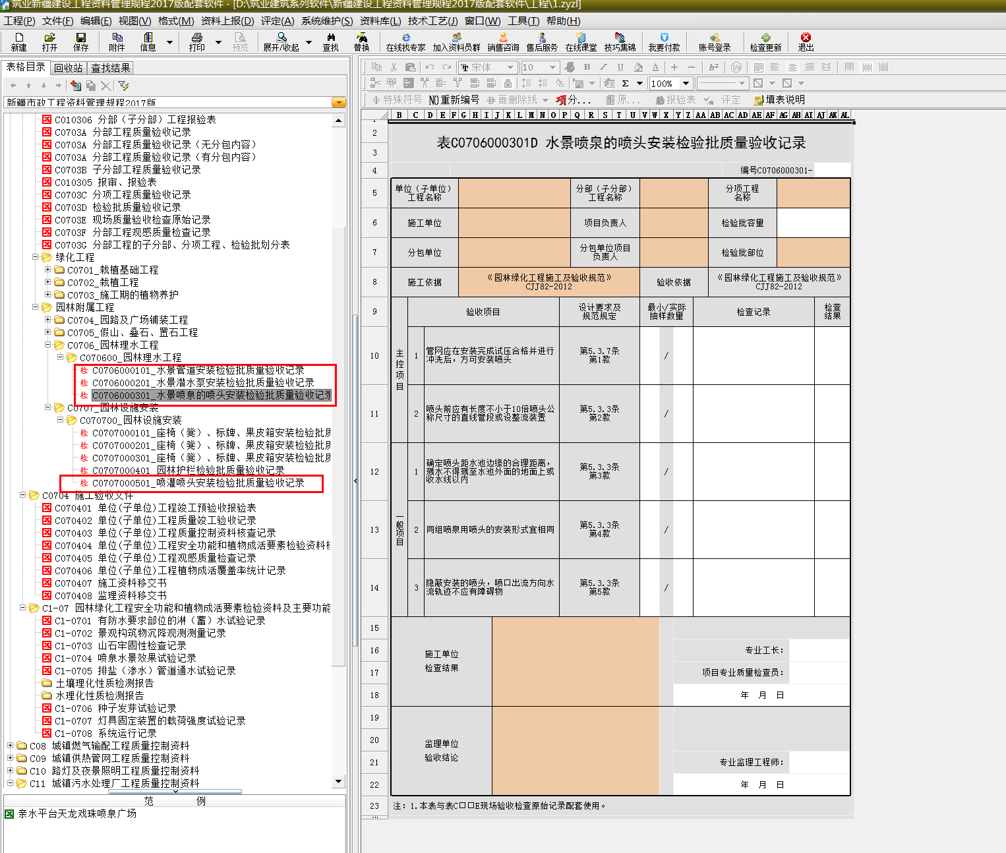The width and height of the screenshot is (1006, 853).
Task: Click the NO重新编号 renumber button
Action: pyautogui.click(x=454, y=100)
